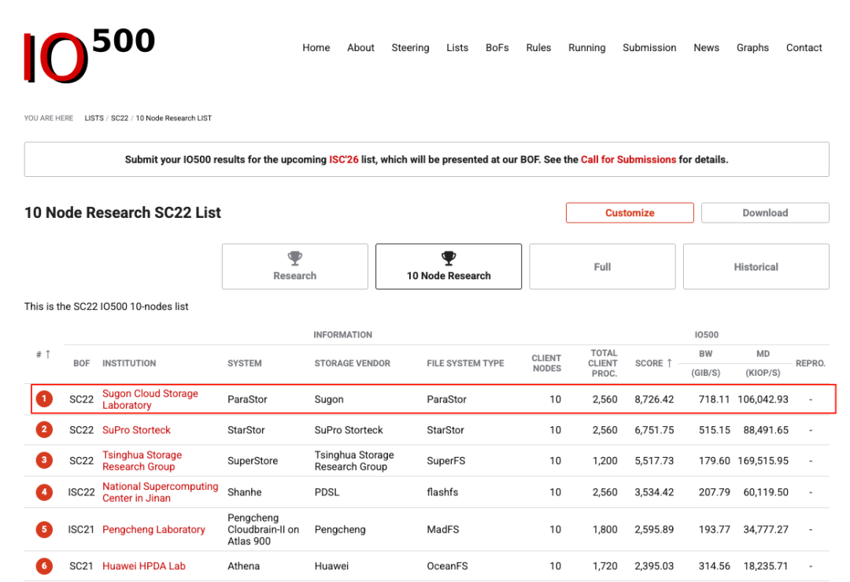Image resolution: width=850 pixels, height=582 pixels.
Task: Click BW value 314.56
Action: click(714, 565)
